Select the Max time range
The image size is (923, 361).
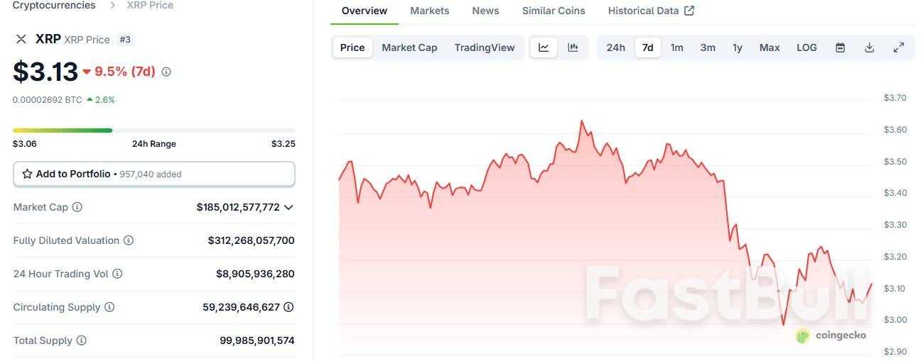pos(769,48)
